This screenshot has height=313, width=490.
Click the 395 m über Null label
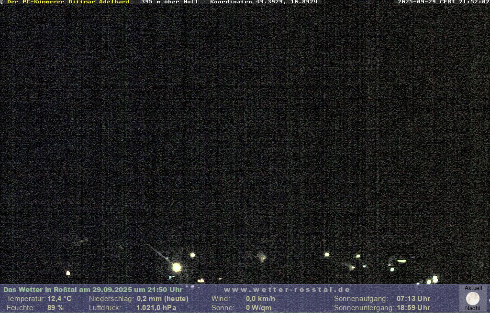[x=170, y=2]
